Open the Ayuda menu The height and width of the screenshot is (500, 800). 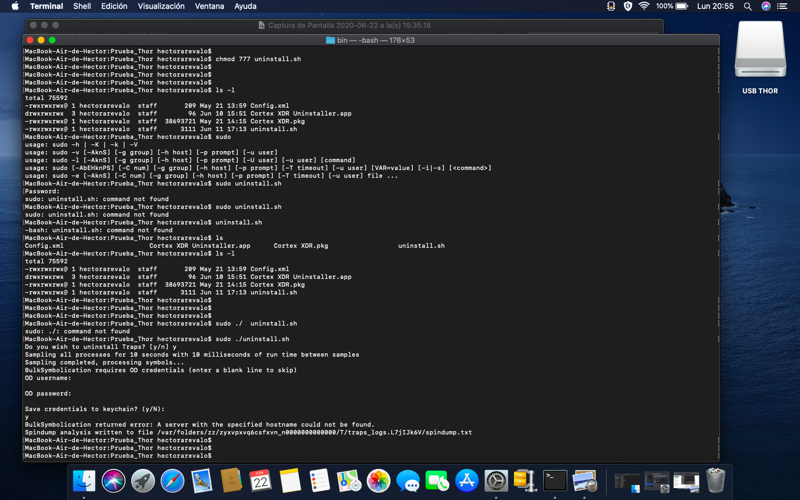click(x=245, y=6)
